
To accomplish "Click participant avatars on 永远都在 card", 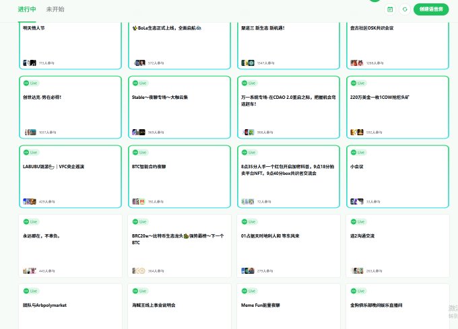I will point(30,271).
